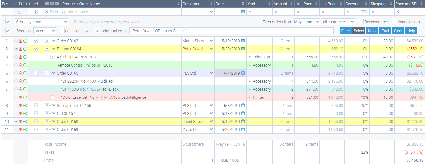Click the tree level 2 icon in header
426x164 pixels.
click(x=52, y=4)
